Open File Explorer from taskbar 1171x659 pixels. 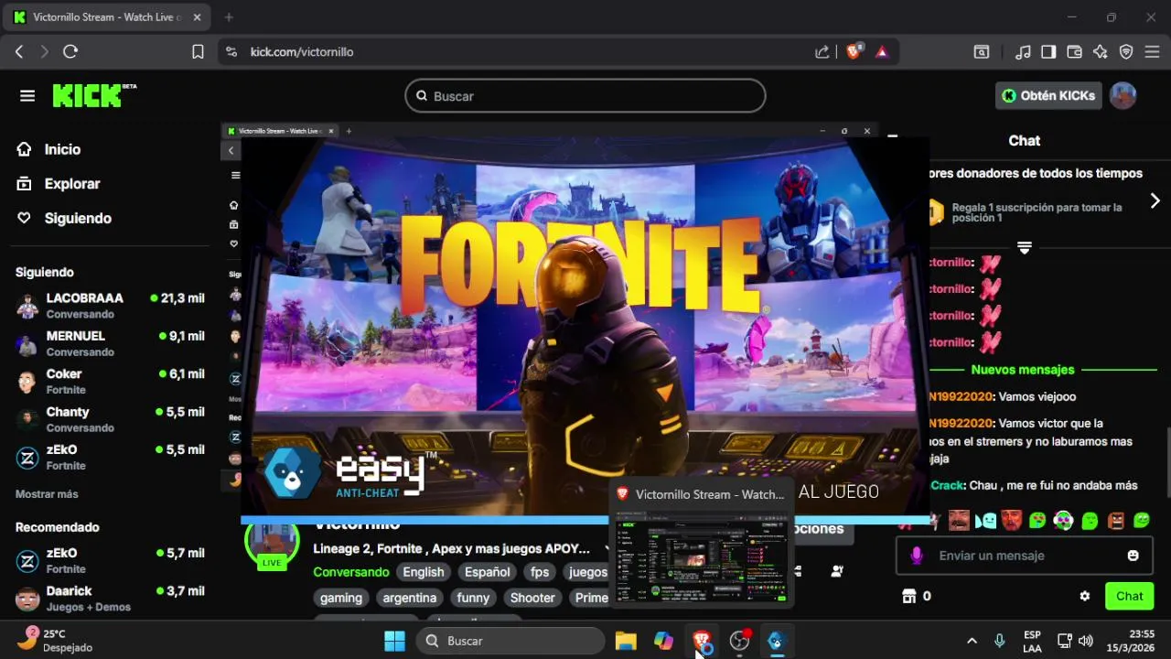point(626,641)
